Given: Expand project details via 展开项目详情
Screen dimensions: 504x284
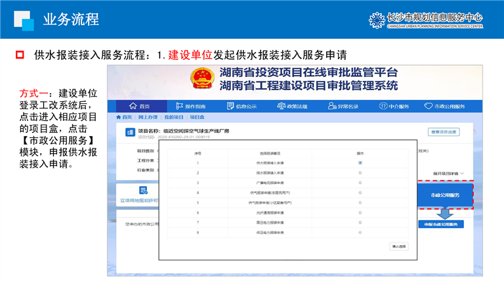Looking at the screenshot, I should tap(447, 173).
